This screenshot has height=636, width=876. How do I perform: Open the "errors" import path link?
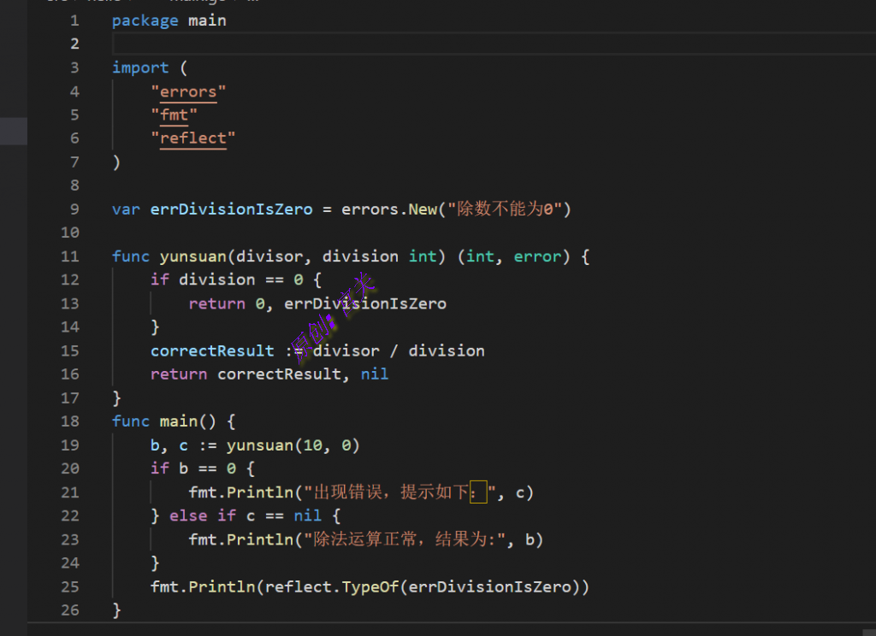[x=188, y=91]
